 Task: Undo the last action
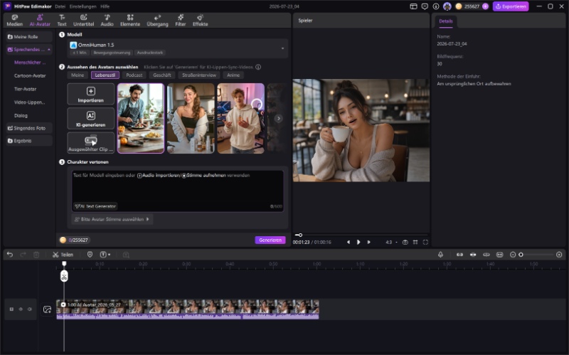coord(10,255)
